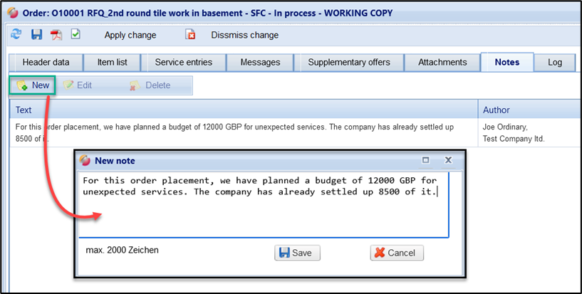Click the Apply change checkmark icon

pos(76,34)
